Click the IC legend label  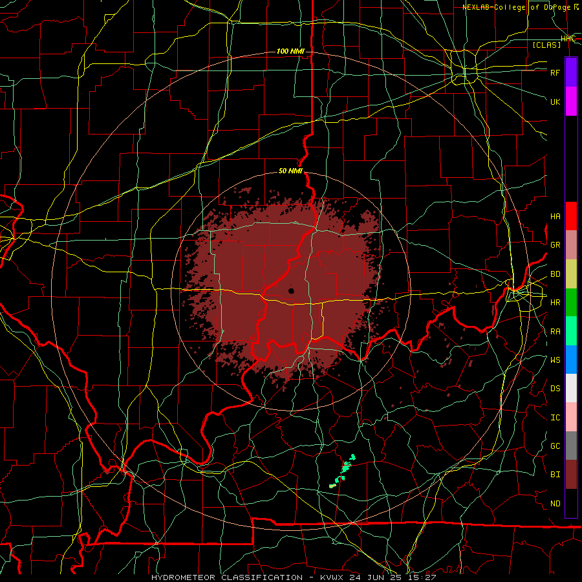tap(555, 418)
